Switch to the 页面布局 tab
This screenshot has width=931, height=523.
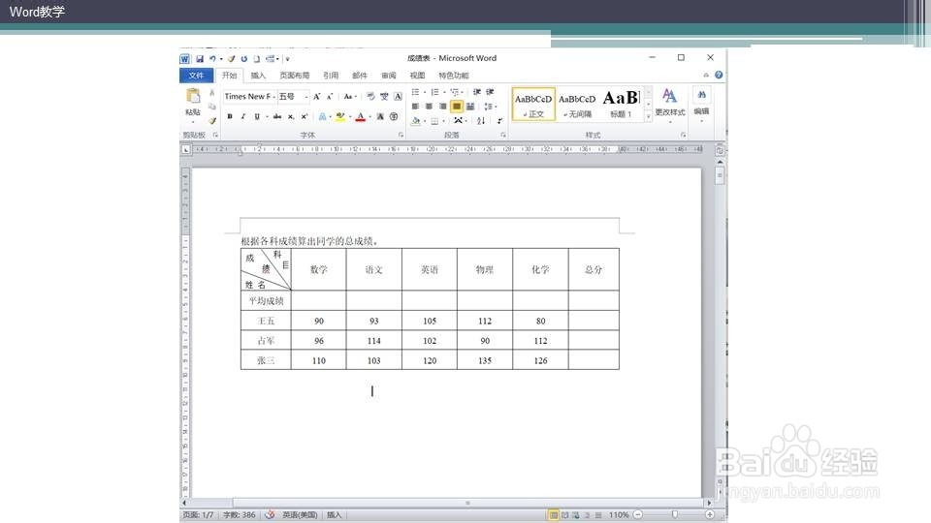pos(295,76)
